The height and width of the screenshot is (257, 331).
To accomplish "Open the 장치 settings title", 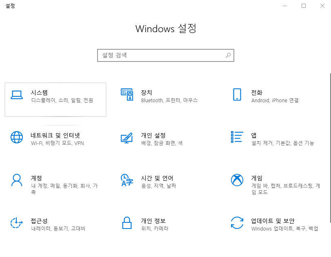I will tap(147, 92).
